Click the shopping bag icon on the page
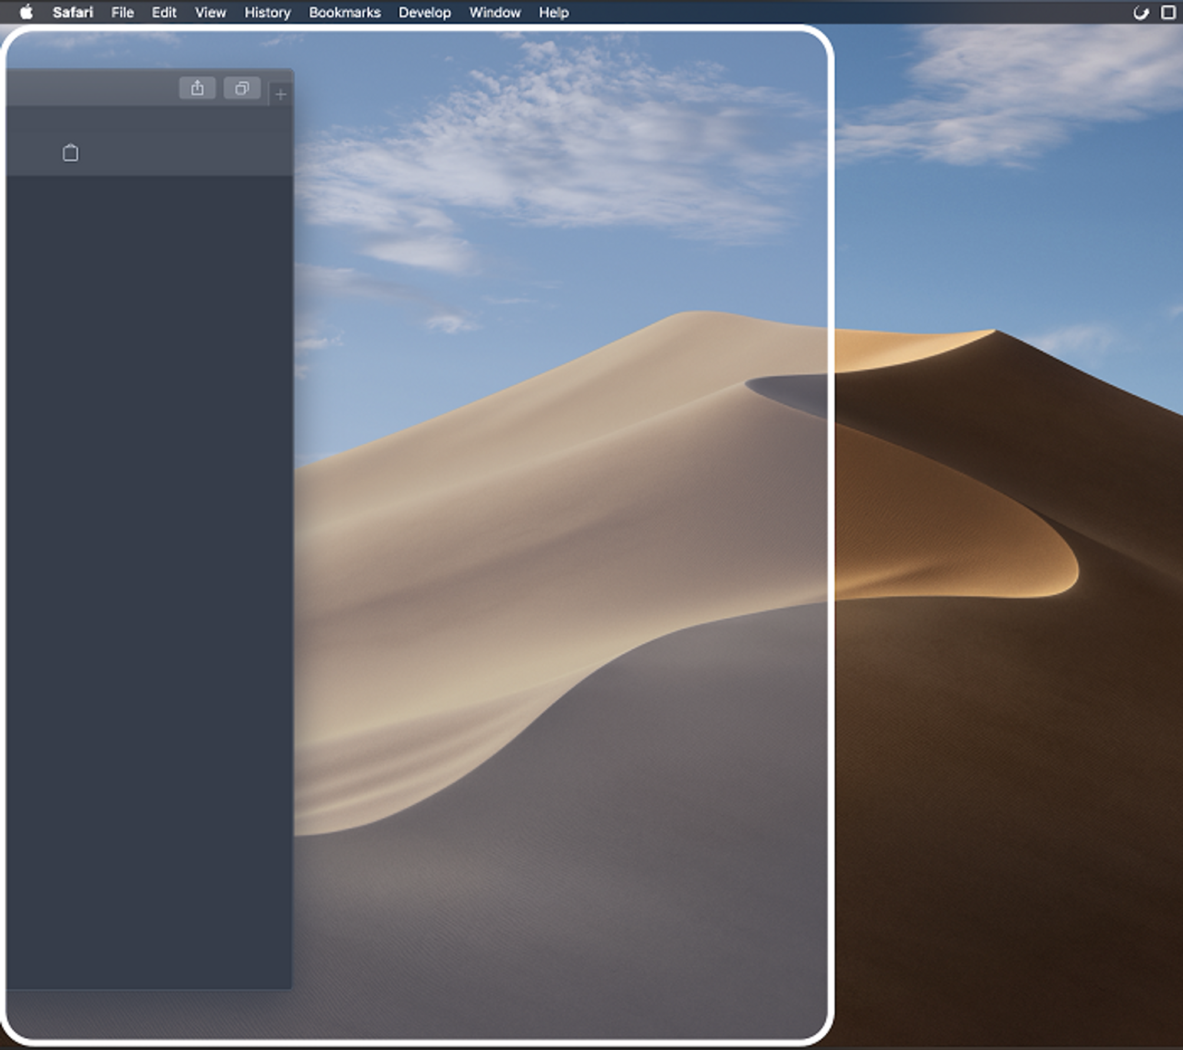 [x=71, y=153]
